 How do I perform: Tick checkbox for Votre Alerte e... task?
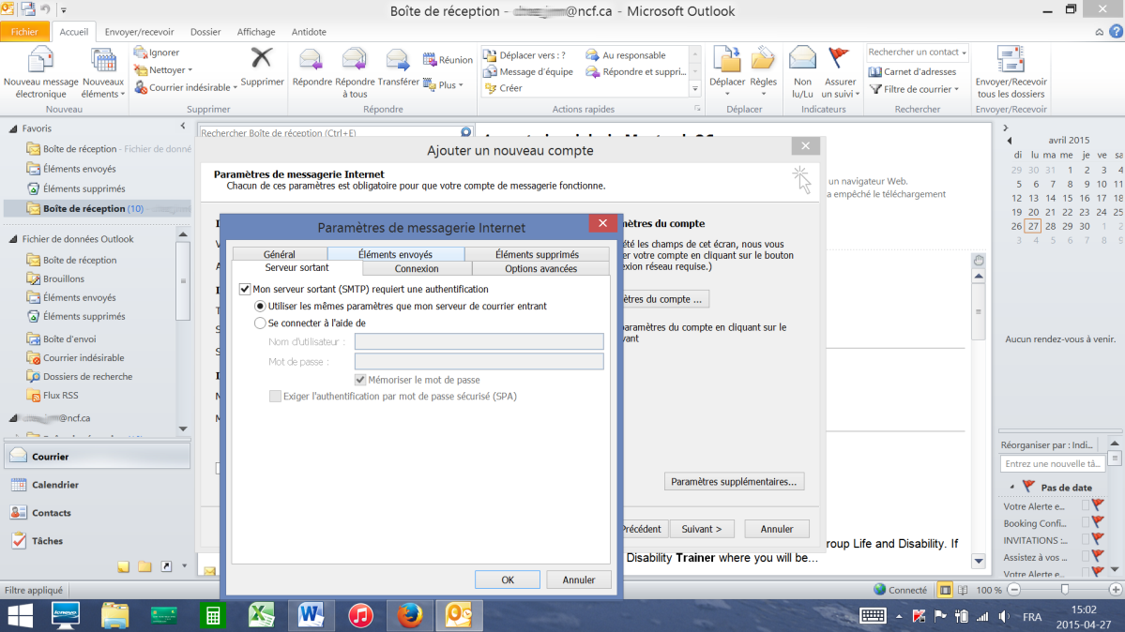1085,506
